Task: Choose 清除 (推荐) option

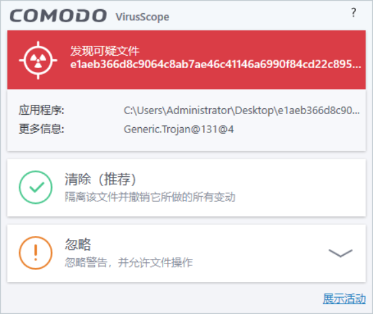Action: coord(186,187)
